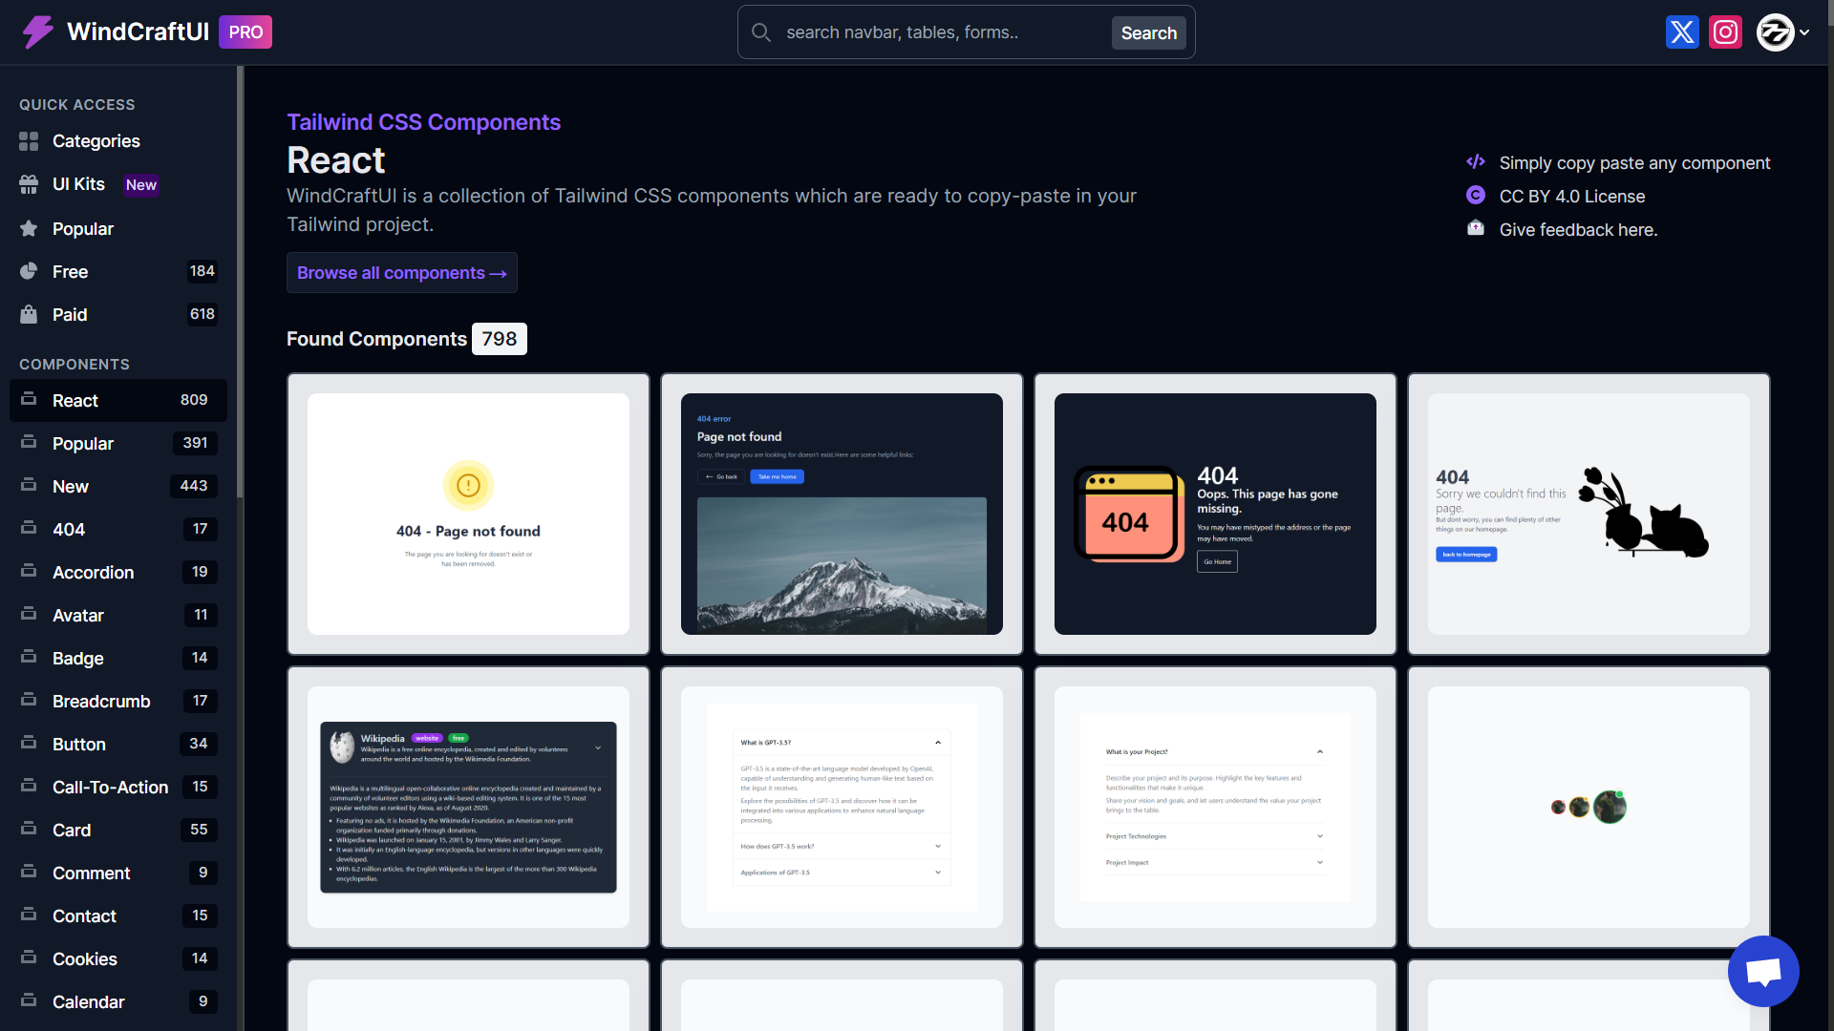Click the star icon beside Popular

coord(29,228)
